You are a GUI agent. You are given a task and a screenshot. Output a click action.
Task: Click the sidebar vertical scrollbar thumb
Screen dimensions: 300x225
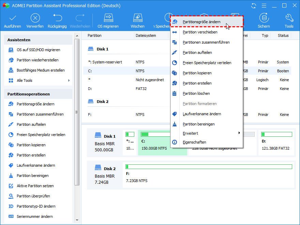coord(77,112)
